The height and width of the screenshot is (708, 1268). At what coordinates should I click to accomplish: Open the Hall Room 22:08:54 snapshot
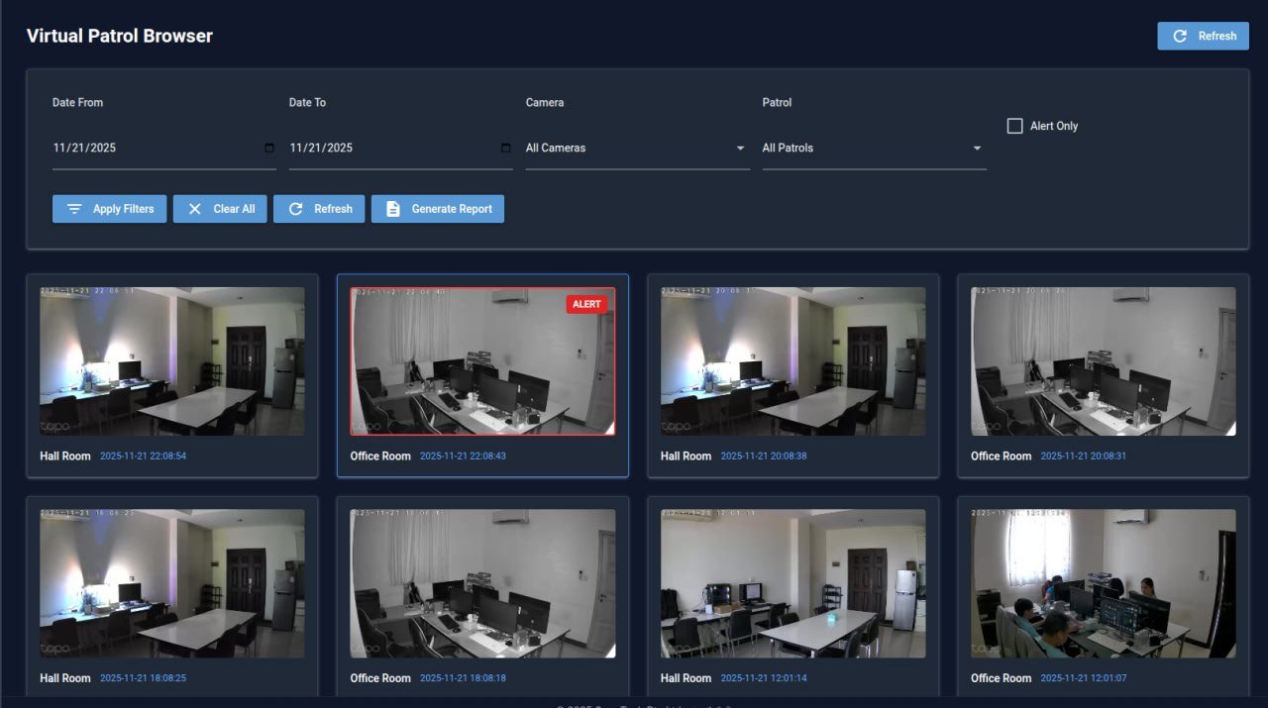(x=172, y=361)
